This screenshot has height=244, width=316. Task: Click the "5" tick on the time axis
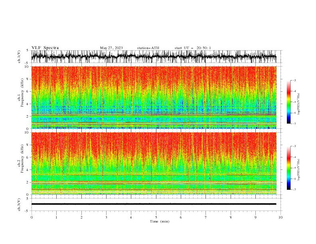[x=156, y=217]
